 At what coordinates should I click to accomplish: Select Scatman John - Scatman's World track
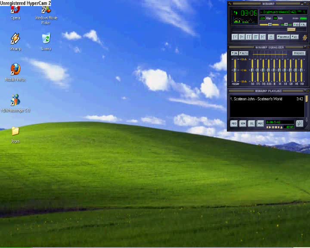click(267, 99)
